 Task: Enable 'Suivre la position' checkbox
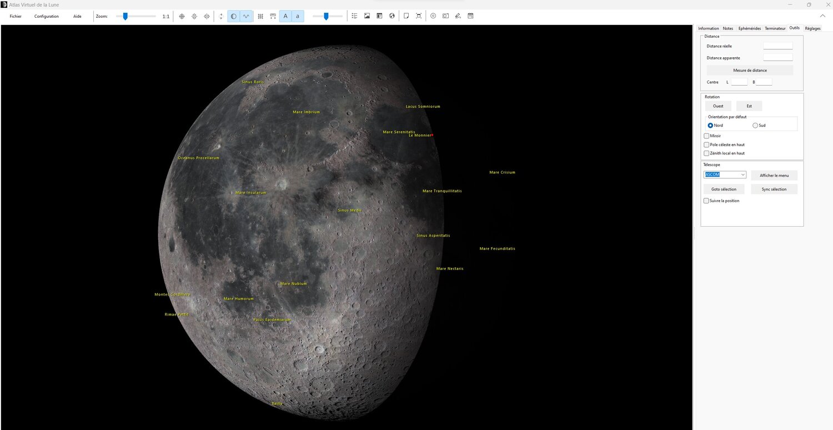[706, 201]
